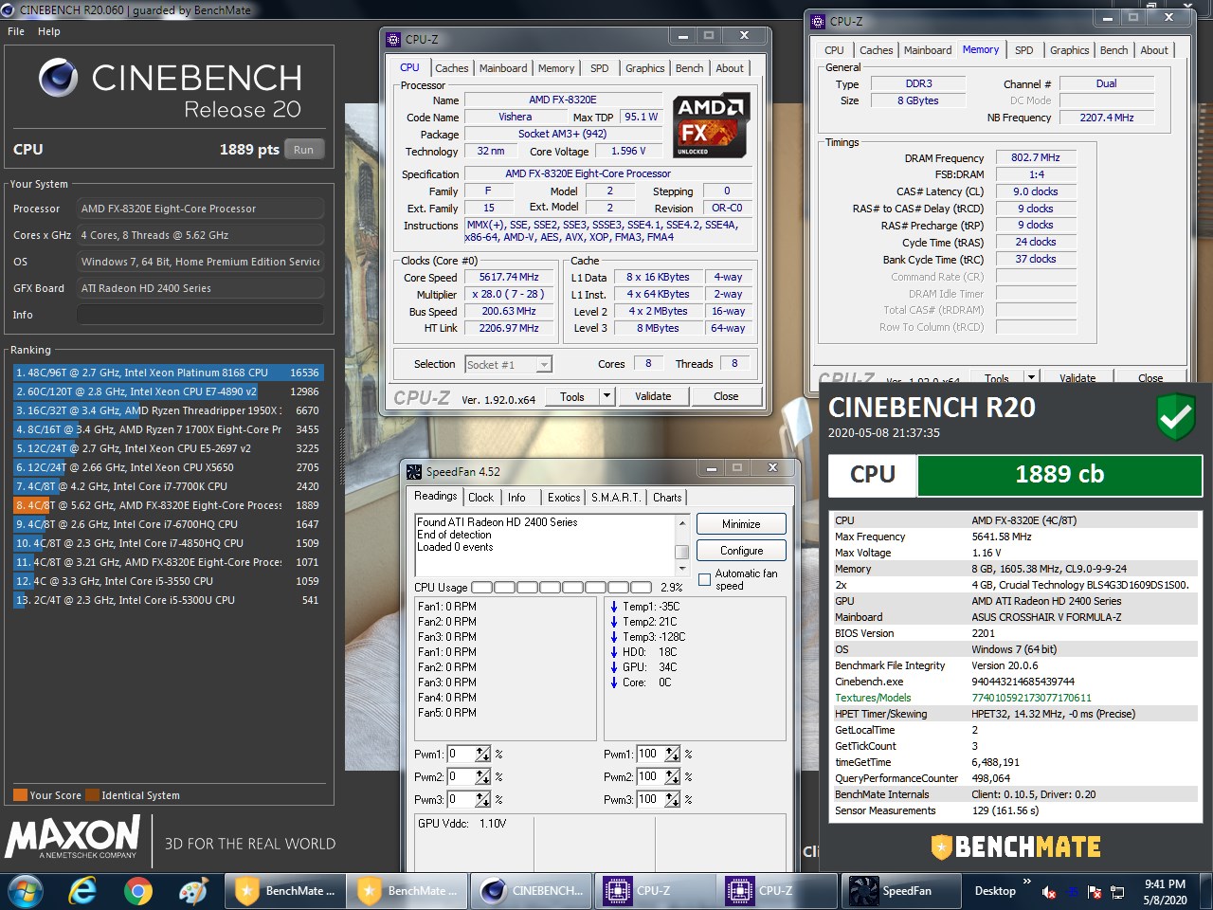
Task: Click the SpeedFan title bar icon
Action: [414, 471]
